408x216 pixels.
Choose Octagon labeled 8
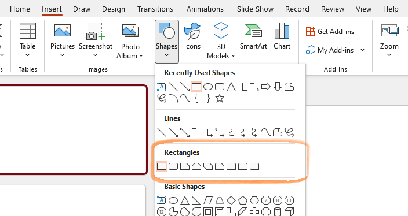[278, 200]
